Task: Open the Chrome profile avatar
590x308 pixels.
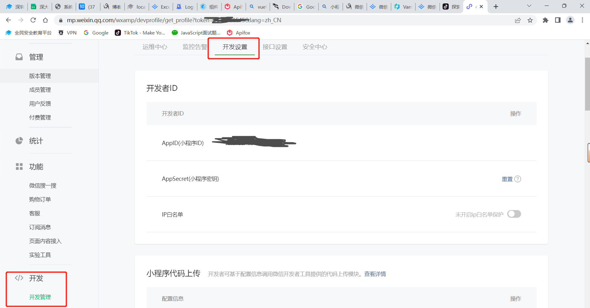Action: pos(570,20)
